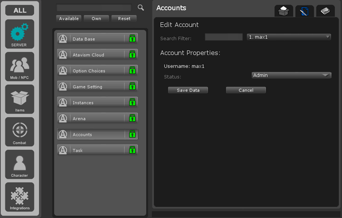Image resolution: width=342 pixels, height=218 pixels.
Task: Switch to the create-new open box tab
Action: [x=284, y=11]
